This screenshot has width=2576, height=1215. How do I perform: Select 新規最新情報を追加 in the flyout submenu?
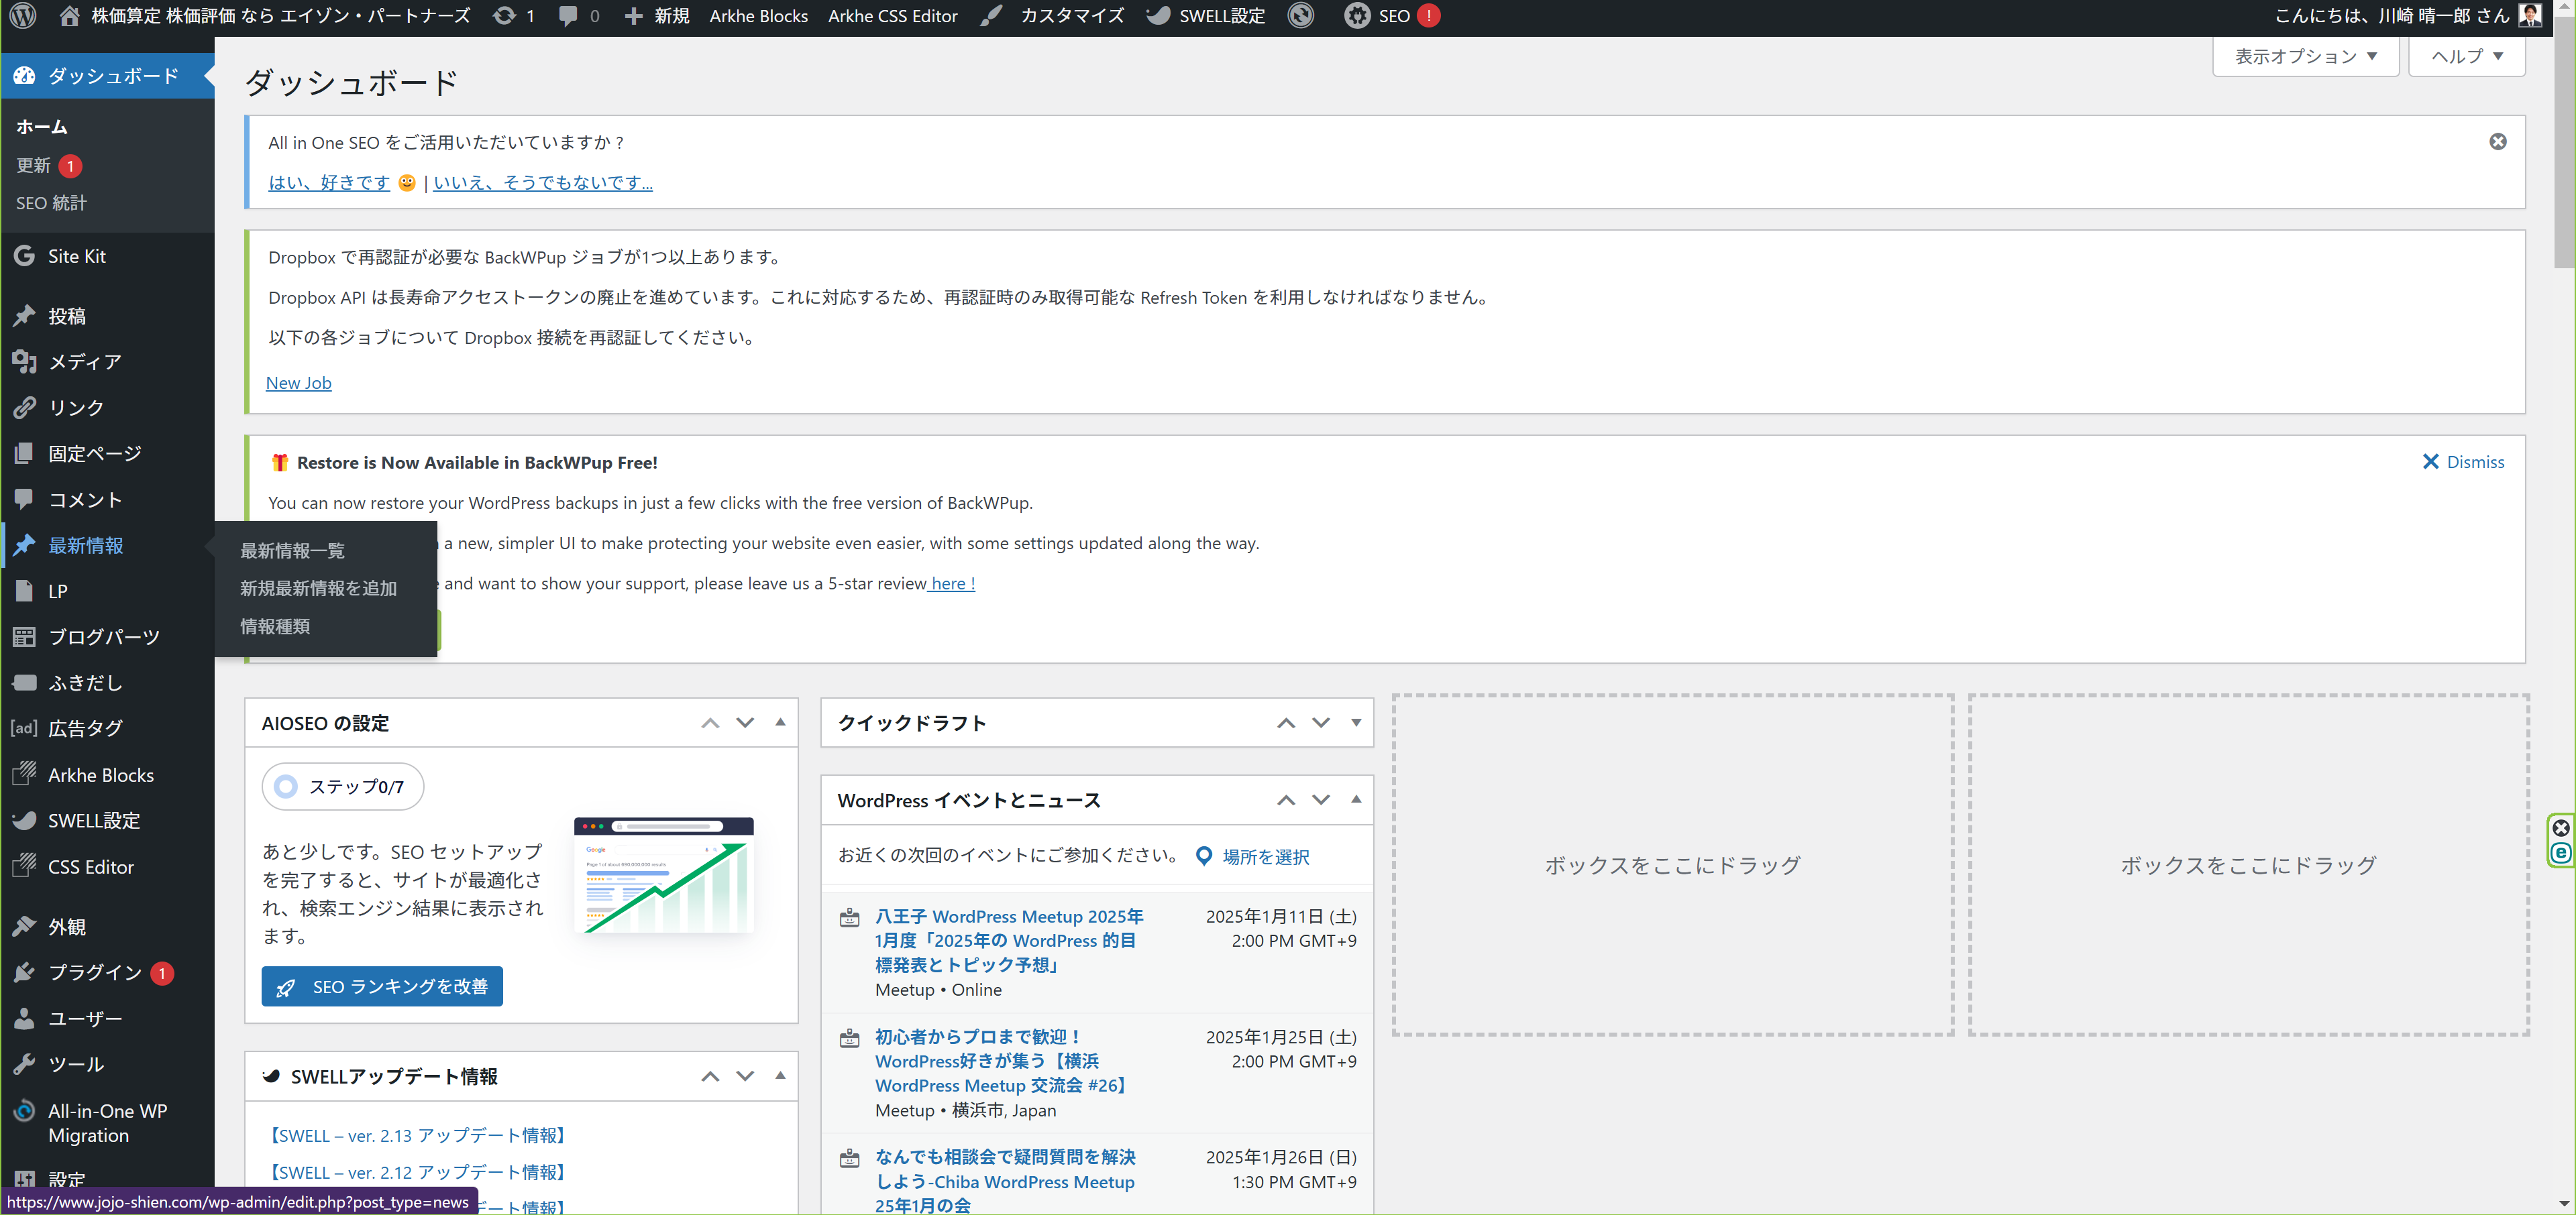click(x=318, y=589)
